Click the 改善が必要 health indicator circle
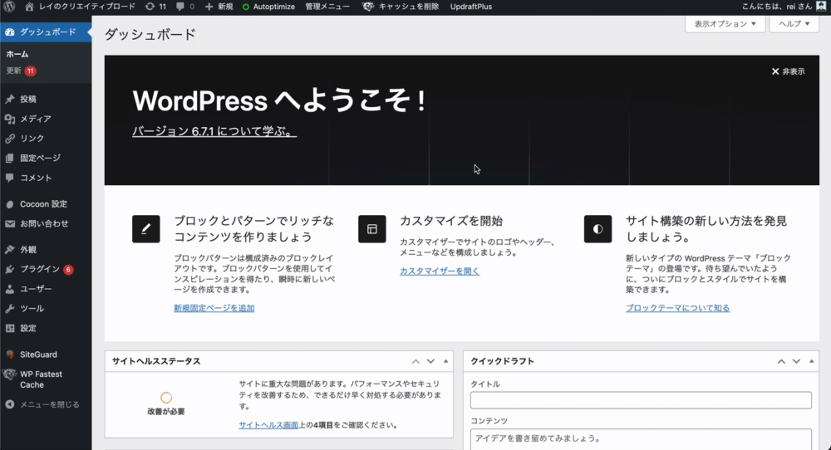Viewport: 831px width, 450px height. point(166,398)
